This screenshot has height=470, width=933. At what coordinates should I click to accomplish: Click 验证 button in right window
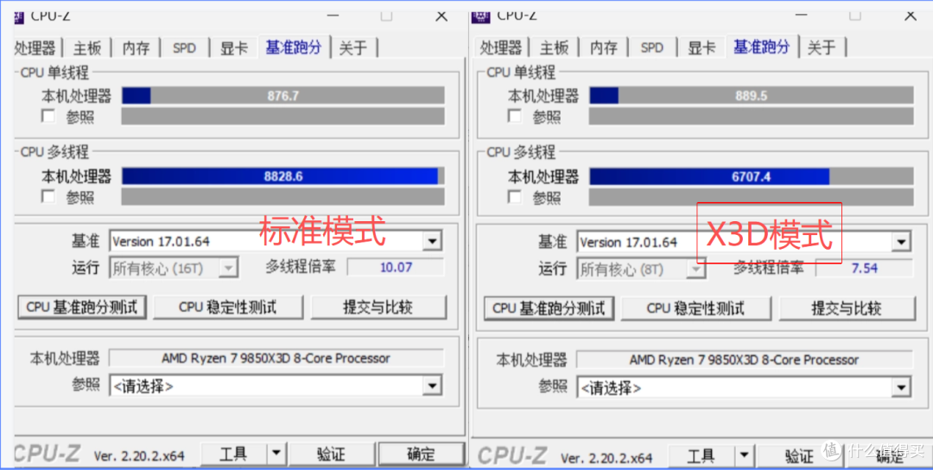click(799, 457)
